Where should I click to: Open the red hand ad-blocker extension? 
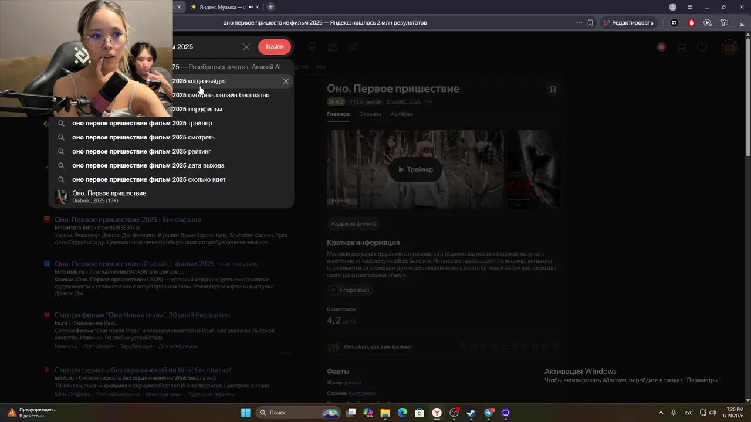pos(692,23)
